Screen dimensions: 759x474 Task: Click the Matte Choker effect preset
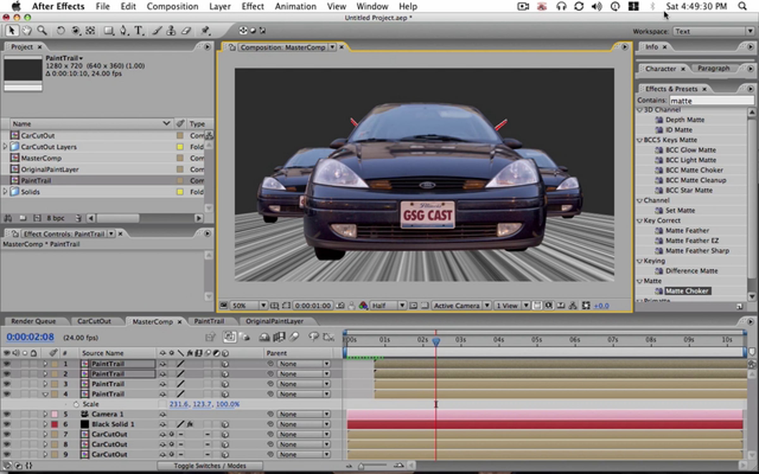(688, 291)
